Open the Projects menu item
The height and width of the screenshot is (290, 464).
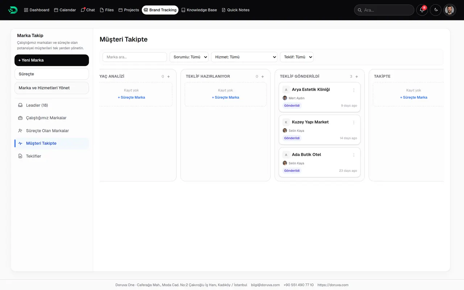(x=129, y=10)
